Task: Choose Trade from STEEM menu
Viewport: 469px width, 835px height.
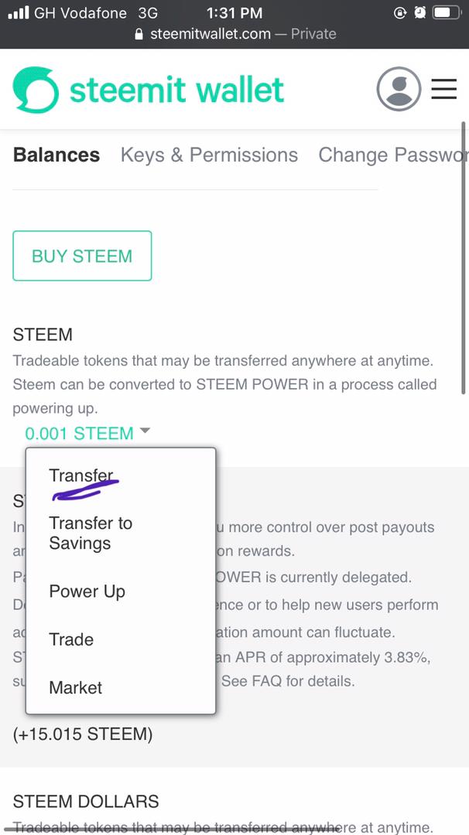Action: pos(71,639)
